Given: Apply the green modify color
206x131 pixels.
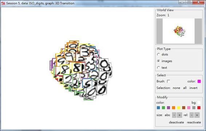Looking at the screenshot, I should click(163, 108).
